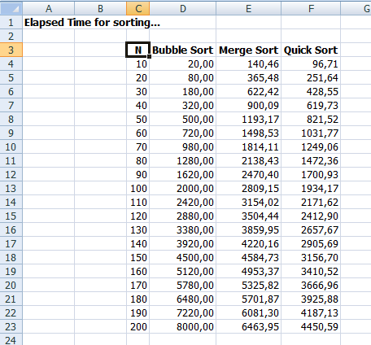Image resolution: width=371 pixels, height=345 pixels.
Task: Click the Select All corner triangle
Action: tap(11, 8)
